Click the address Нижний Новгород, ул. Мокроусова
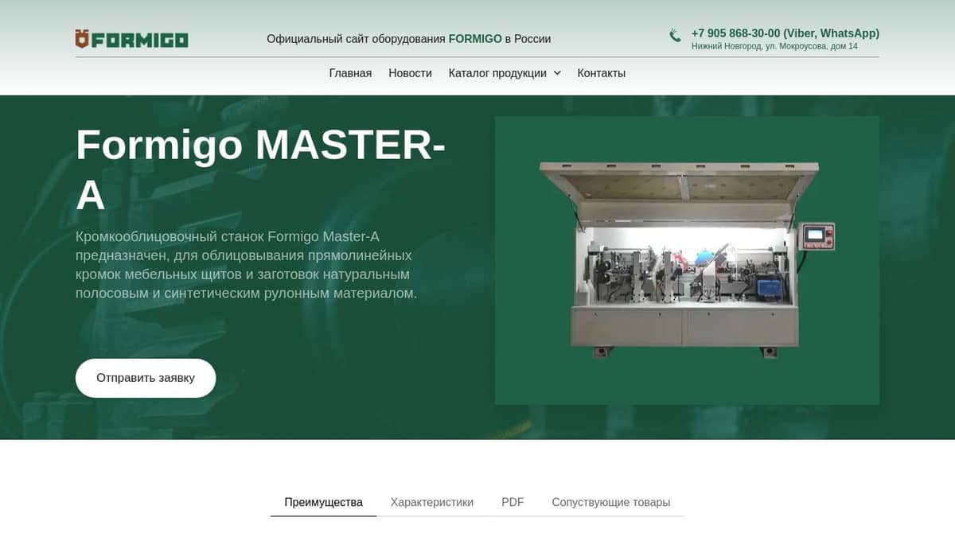 [x=775, y=46]
